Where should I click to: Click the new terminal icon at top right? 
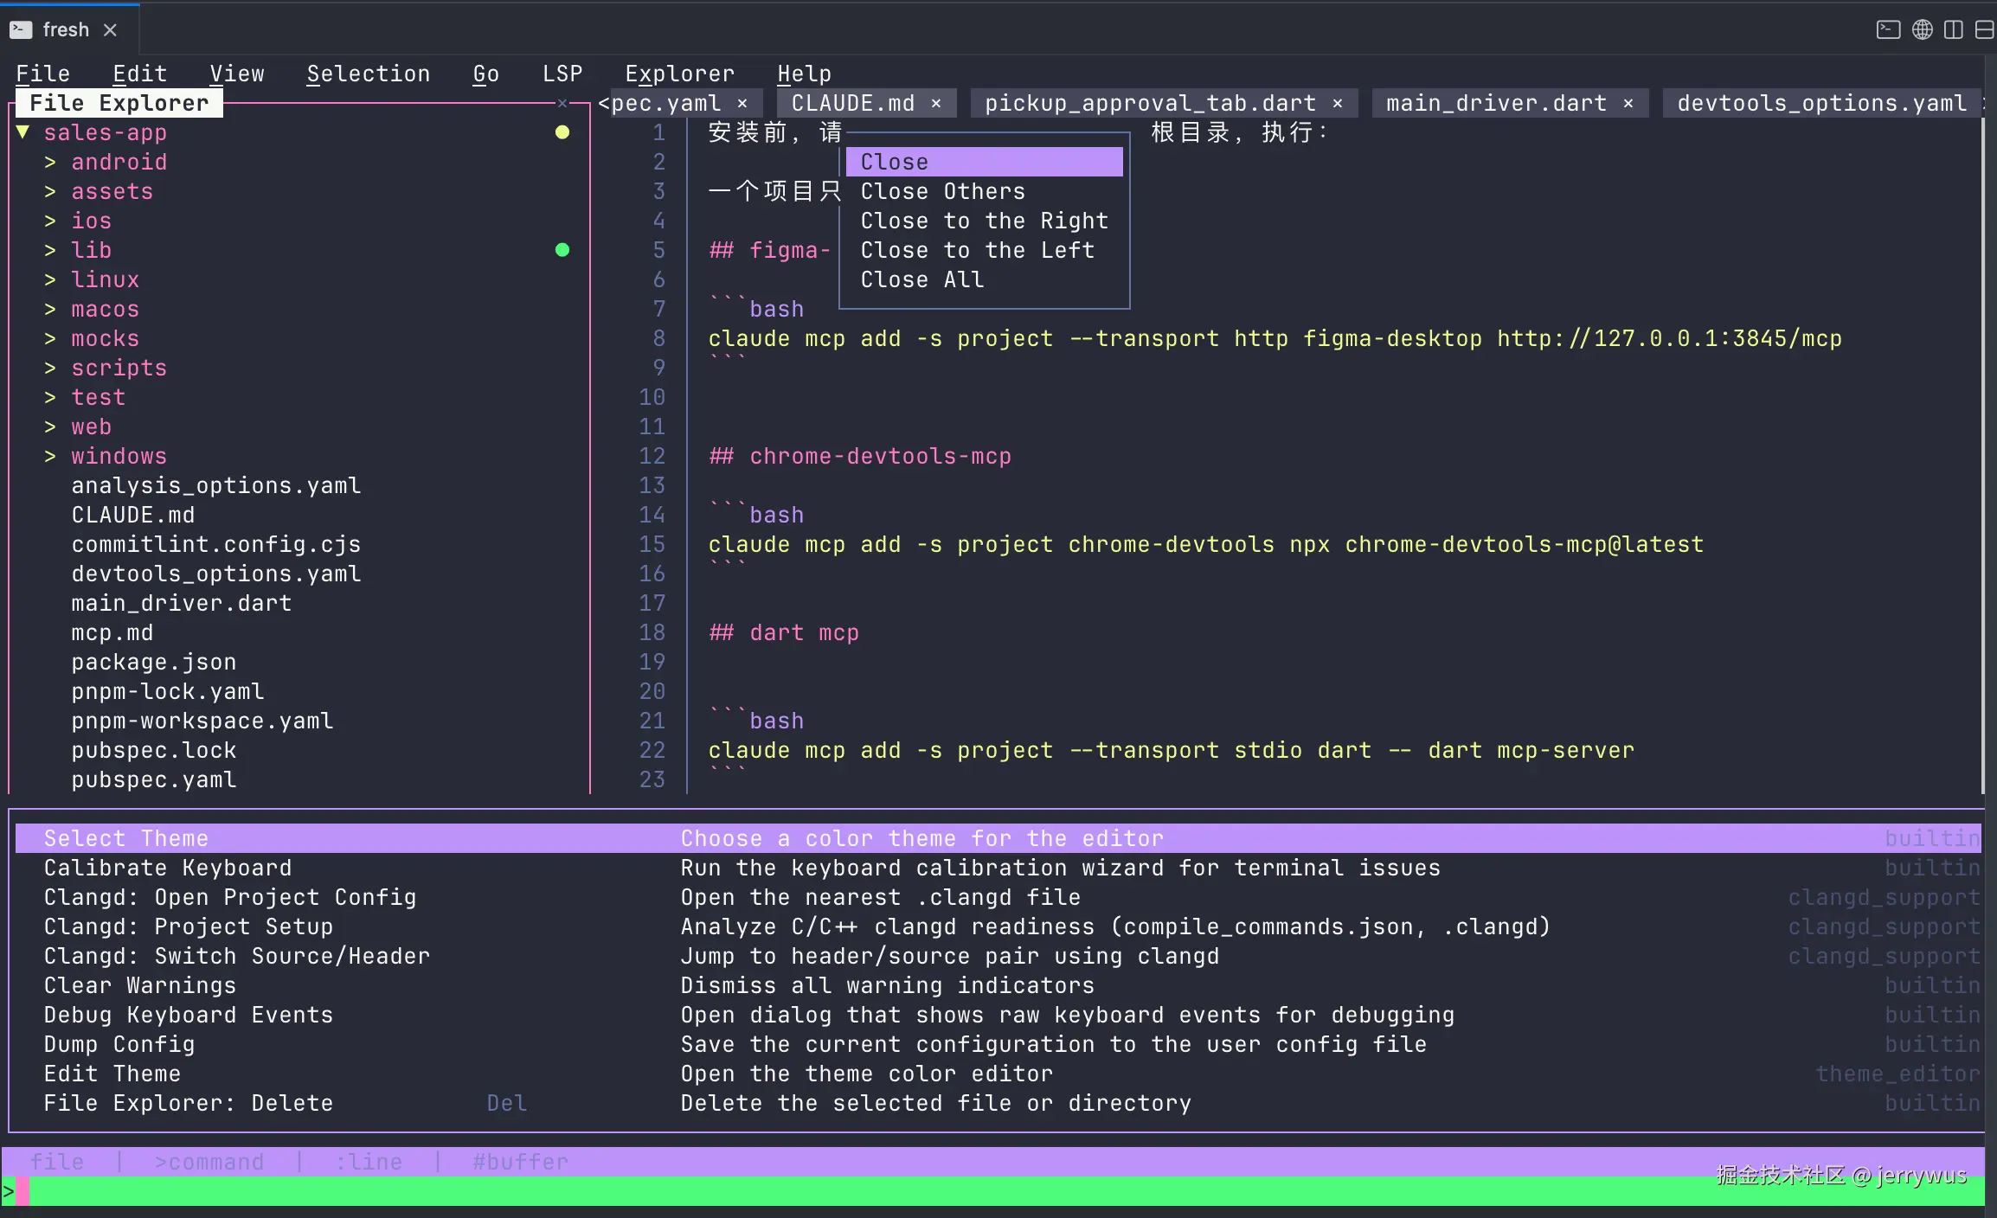point(1888,29)
